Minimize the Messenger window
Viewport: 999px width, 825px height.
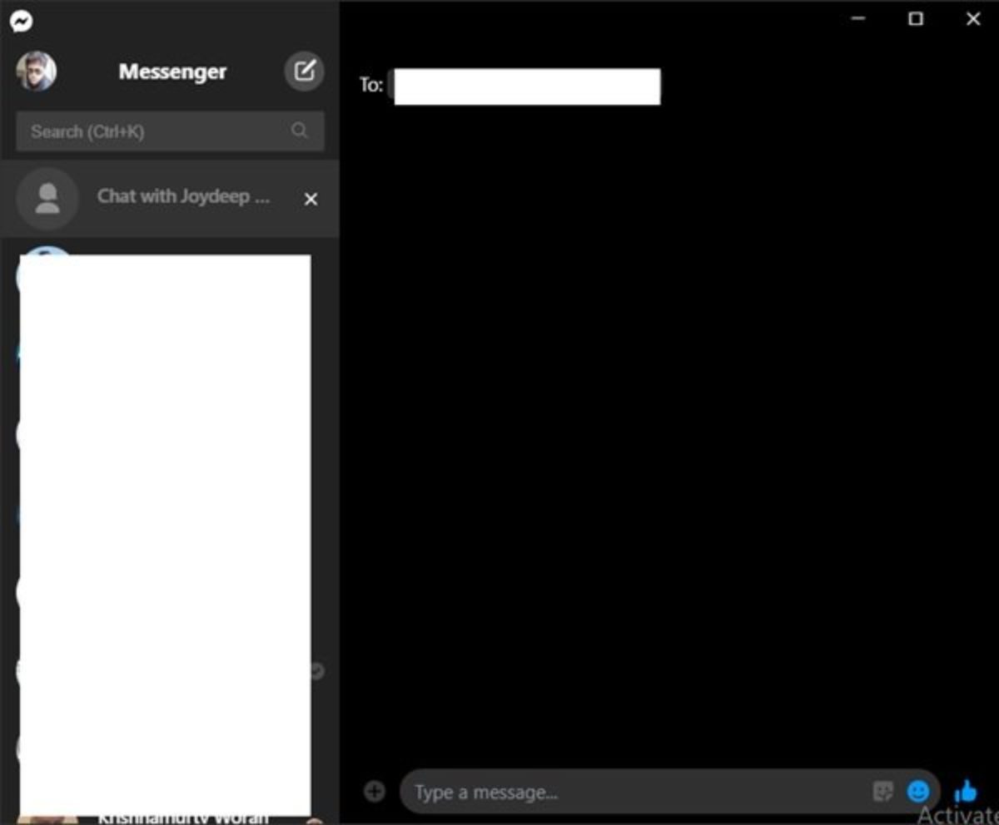click(x=858, y=19)
